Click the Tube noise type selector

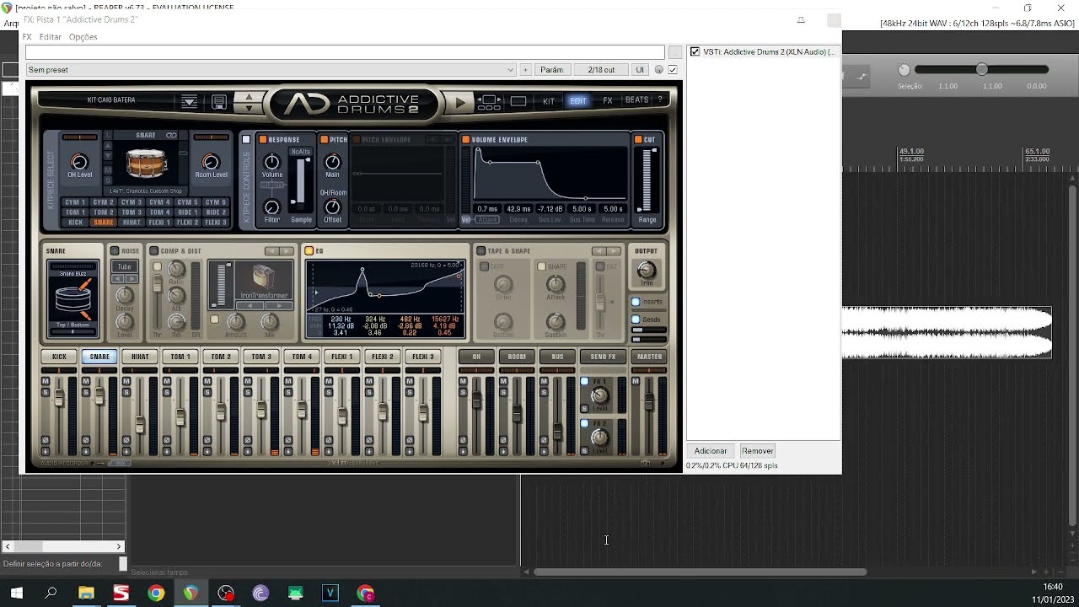pyautogui.click(x=125, y=266)
